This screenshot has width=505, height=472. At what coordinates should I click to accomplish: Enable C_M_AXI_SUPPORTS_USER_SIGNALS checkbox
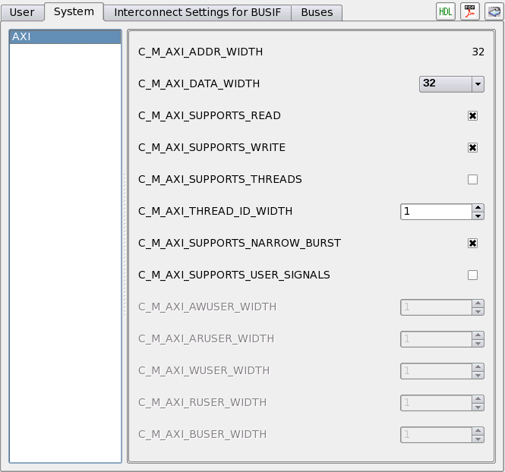click(472, 275)
